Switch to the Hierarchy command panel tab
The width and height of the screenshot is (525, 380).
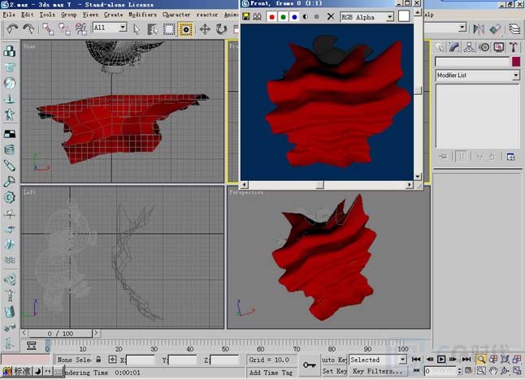pyautogui.click(x=469, y=47)
